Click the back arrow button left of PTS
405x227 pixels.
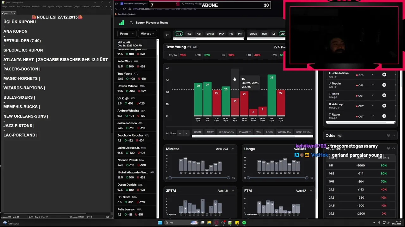coord(167,35)
